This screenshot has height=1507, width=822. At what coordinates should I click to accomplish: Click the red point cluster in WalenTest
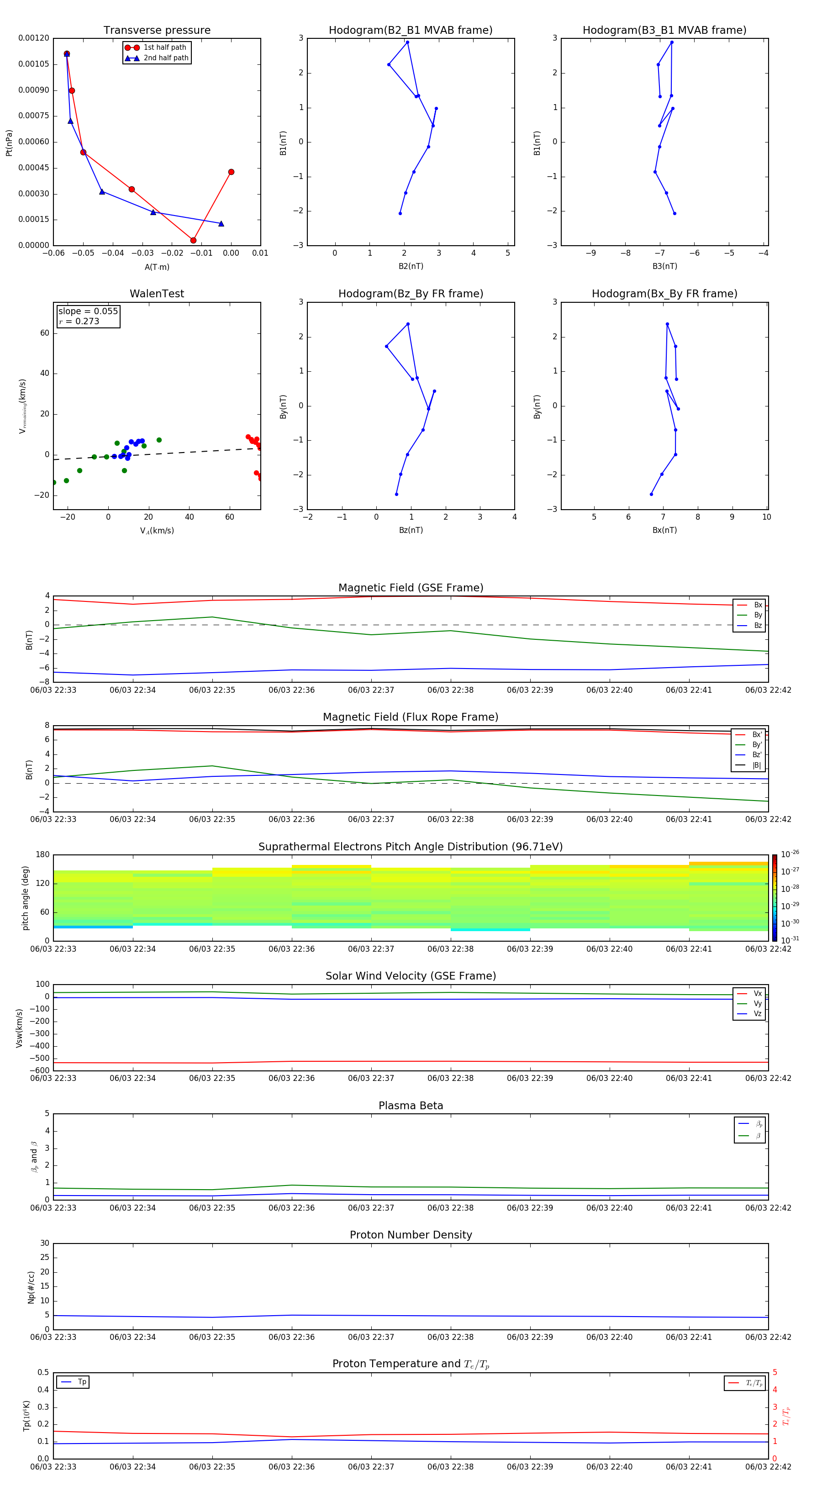pyautogui.click(x=254, y=441)
